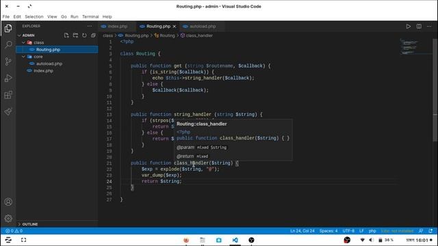Open the file manager from taskbar
Screen dimensions: 438x246
(x=203, y=240)
